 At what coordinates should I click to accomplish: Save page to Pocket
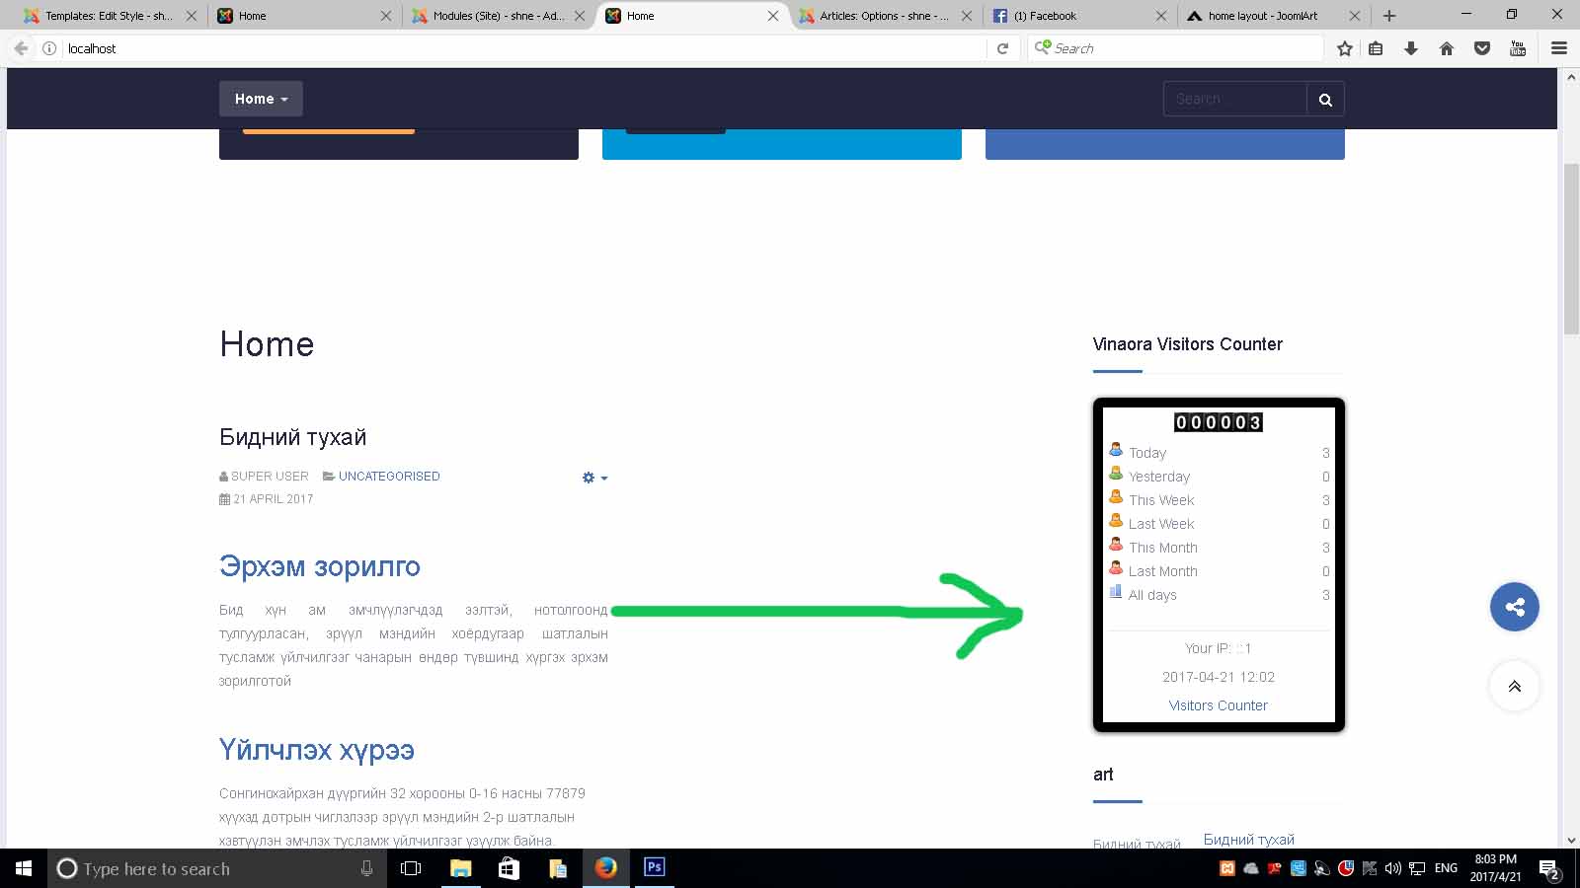tap(1482, 48)
